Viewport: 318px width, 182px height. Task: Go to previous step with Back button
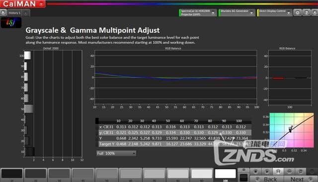(x=267, y=179)
